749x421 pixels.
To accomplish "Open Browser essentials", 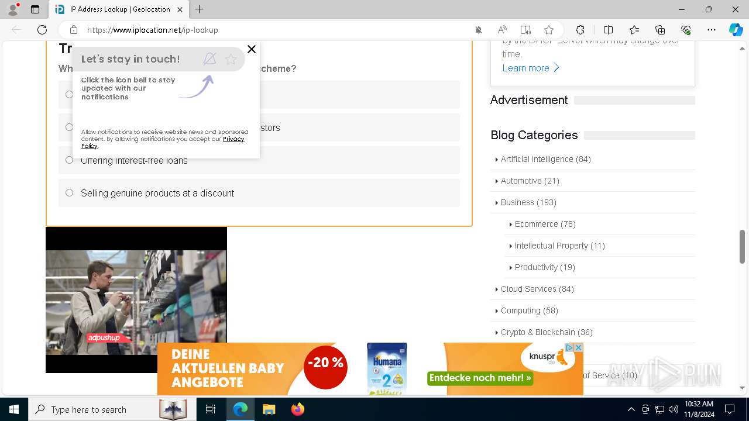I will click(686, 30).
